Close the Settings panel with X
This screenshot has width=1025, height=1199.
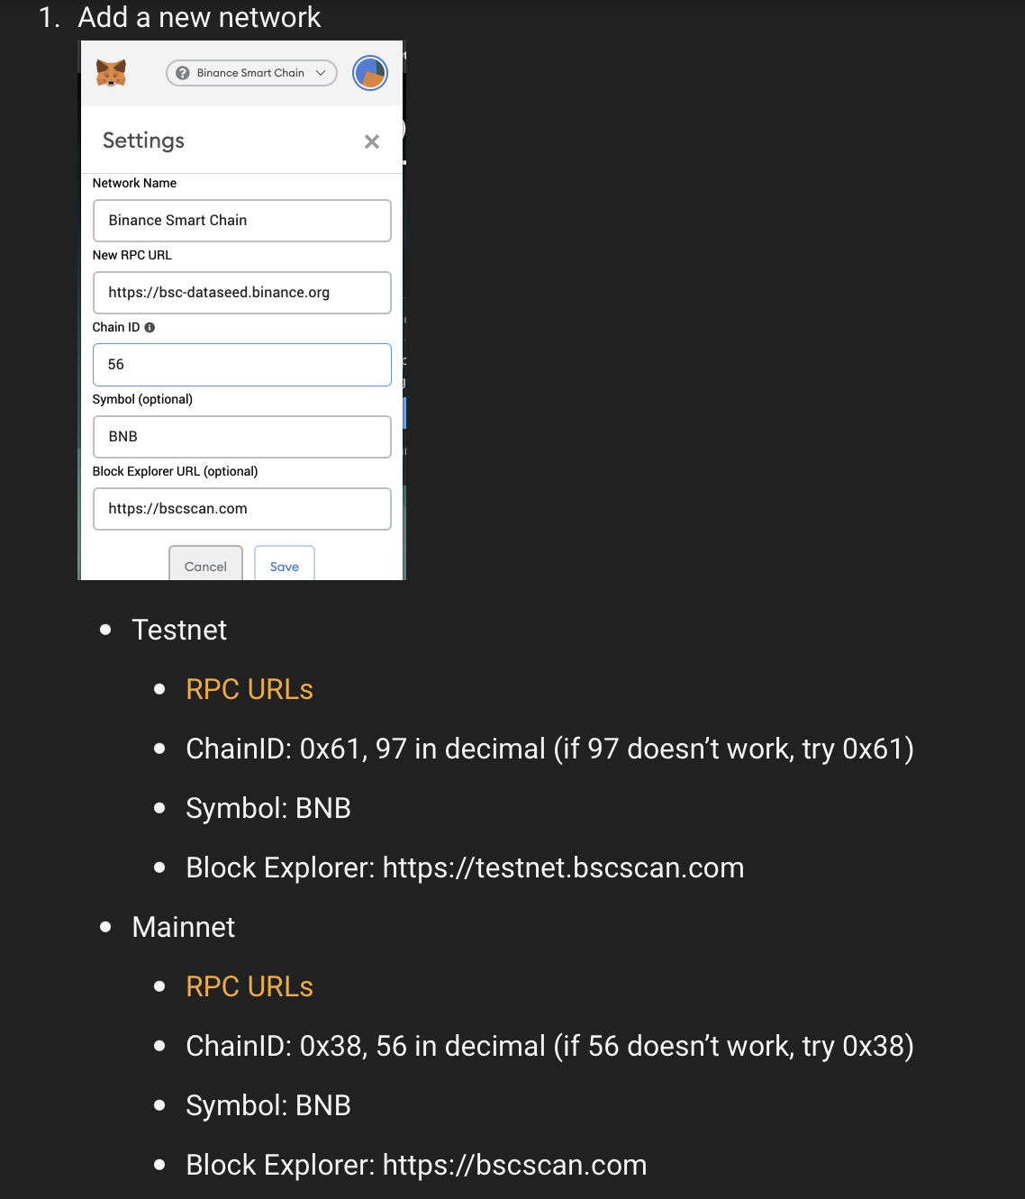(372, 141)
